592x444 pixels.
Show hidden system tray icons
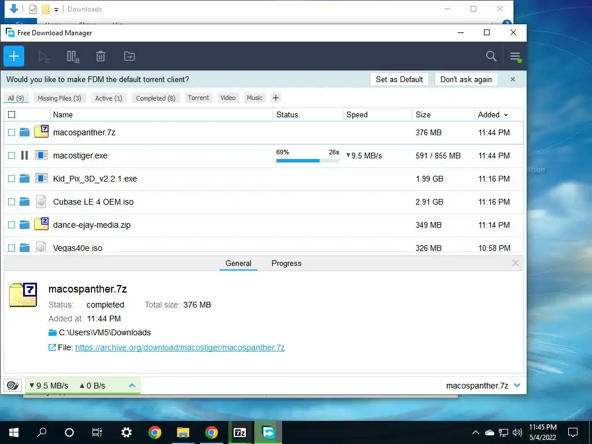coord(476,432)
